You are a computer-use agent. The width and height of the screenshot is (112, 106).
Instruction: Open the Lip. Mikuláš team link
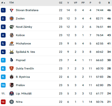tap(24, 94)
